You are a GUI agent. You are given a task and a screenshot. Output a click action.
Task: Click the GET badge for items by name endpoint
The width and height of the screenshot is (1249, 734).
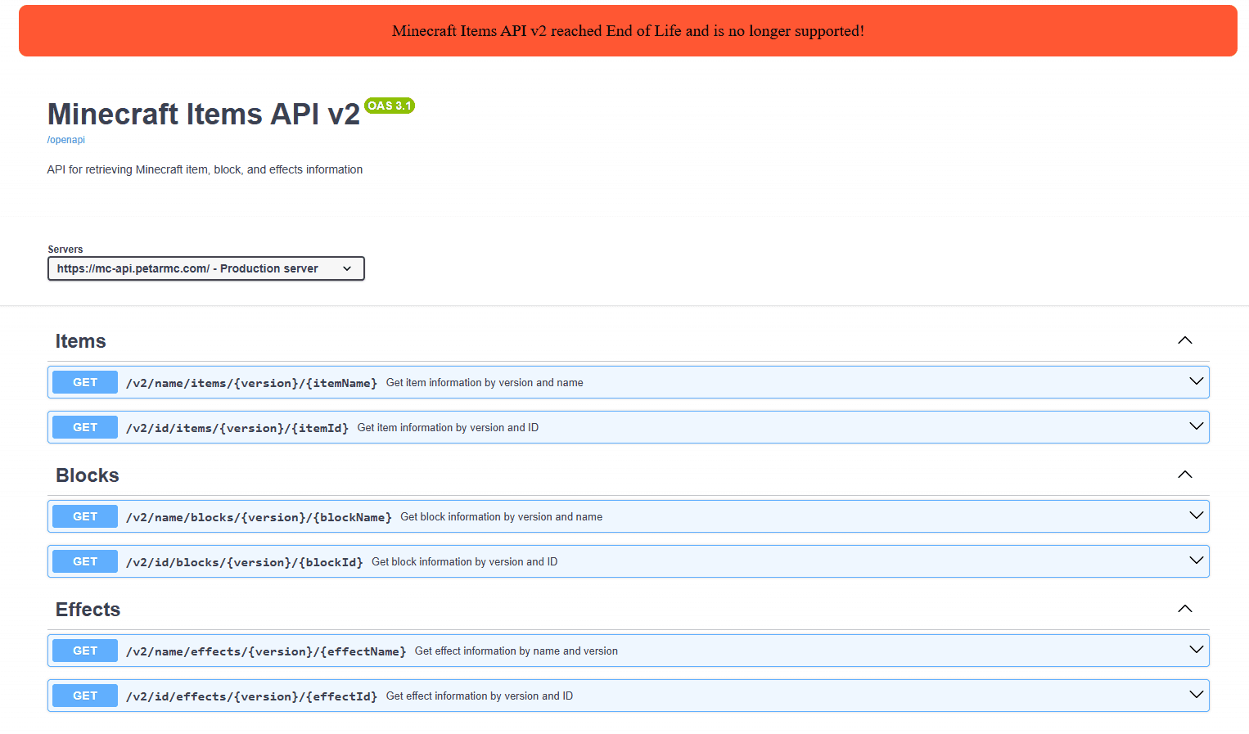tap(84, 381)
